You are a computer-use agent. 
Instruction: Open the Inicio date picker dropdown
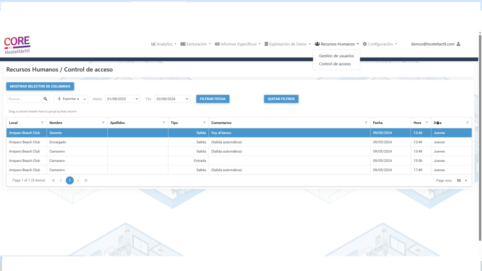(137, 99)
